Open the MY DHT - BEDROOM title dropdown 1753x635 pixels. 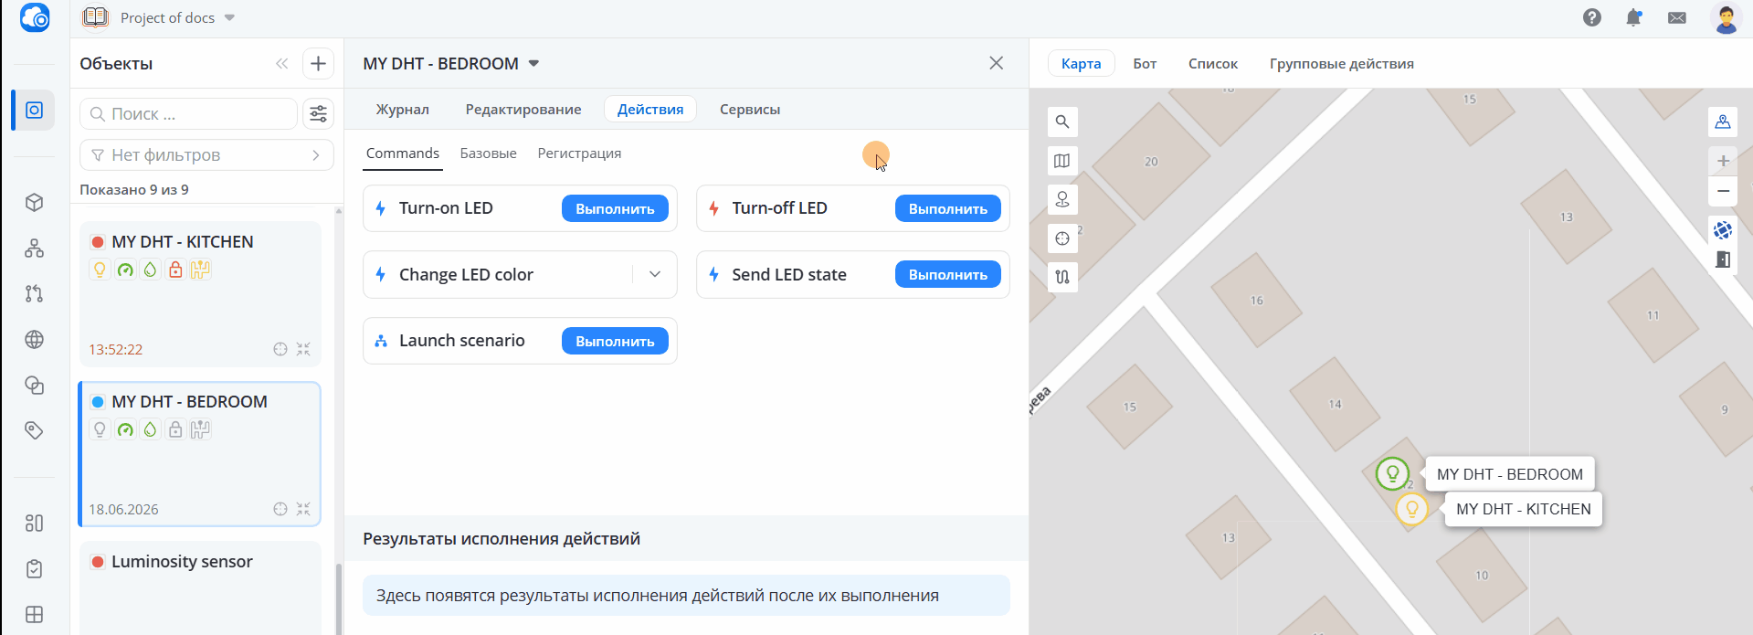(x=534, y=63)
